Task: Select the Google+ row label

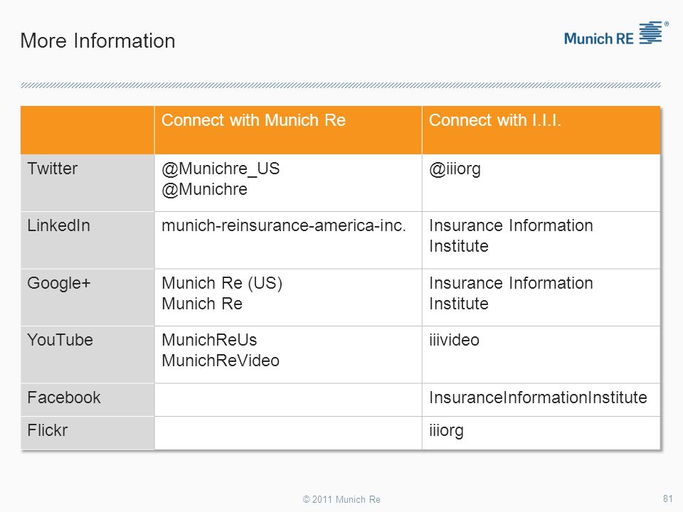Action: (x=59, y=283)
